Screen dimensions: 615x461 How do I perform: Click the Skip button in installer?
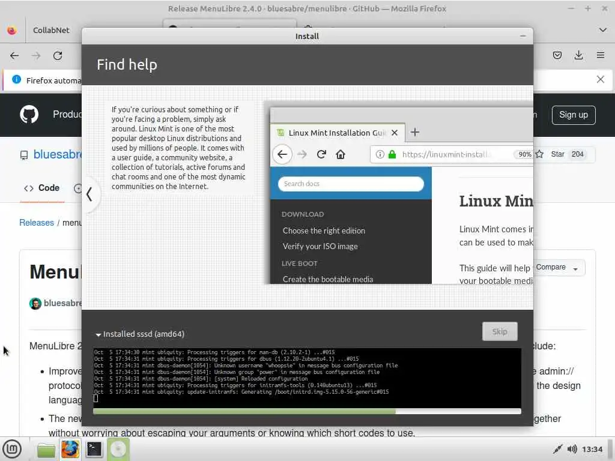500,331
